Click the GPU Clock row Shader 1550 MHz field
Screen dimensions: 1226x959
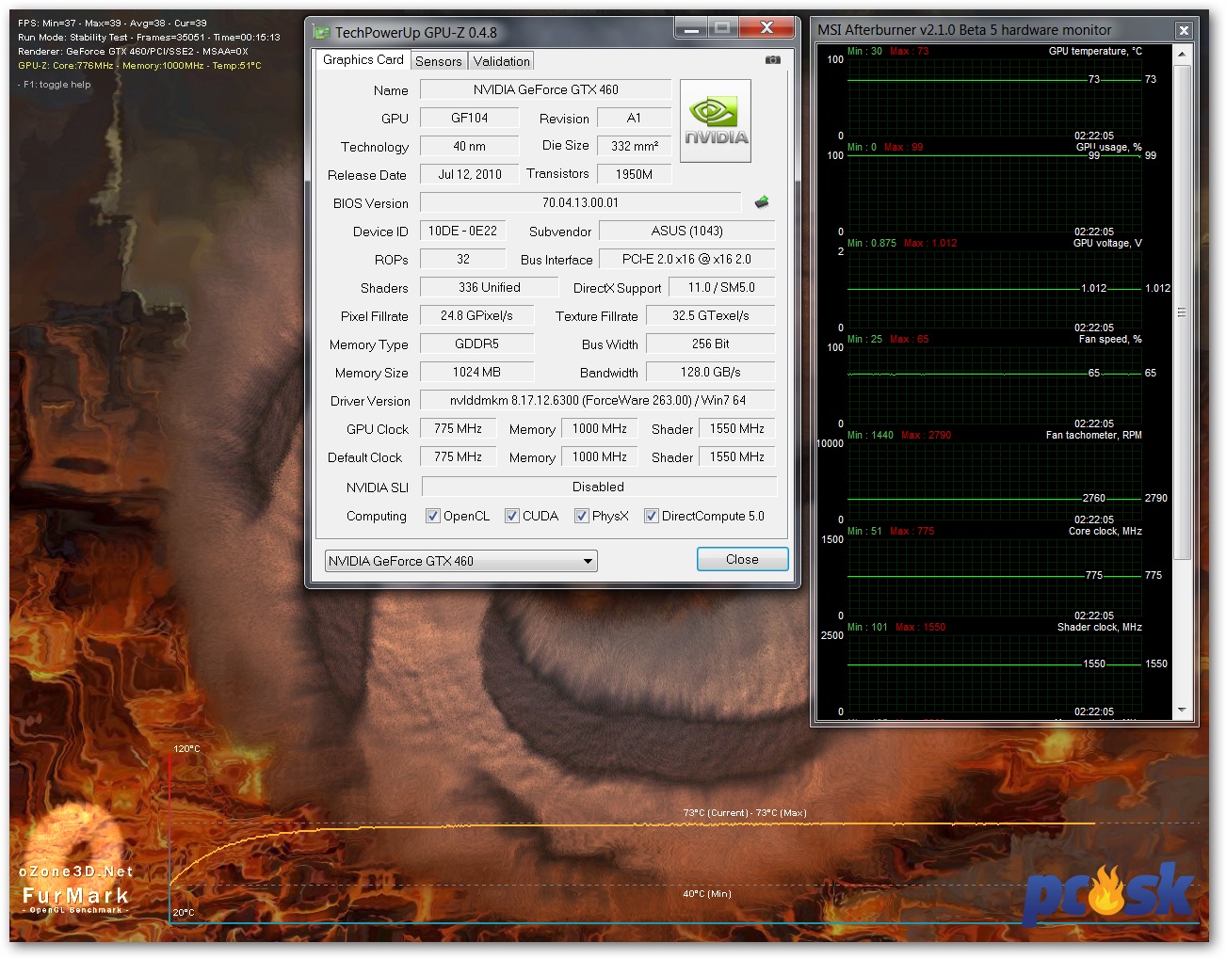coord(736,428)
